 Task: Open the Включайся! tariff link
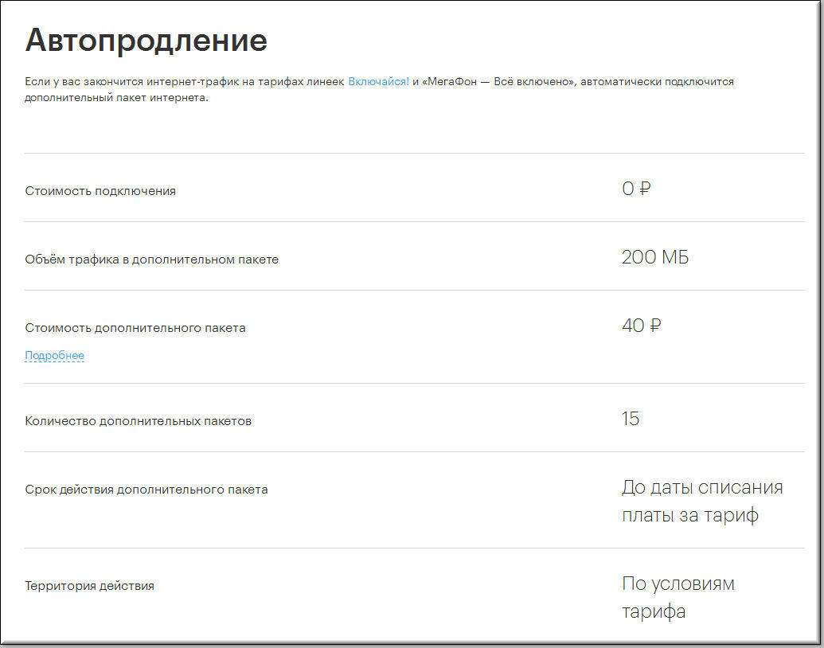click(x=378, y=82)
